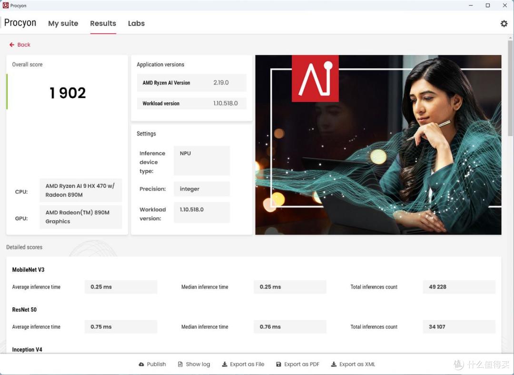514x375 pixels.
Task: Click the AI benchmark banner image
Action: click(378, 145)
